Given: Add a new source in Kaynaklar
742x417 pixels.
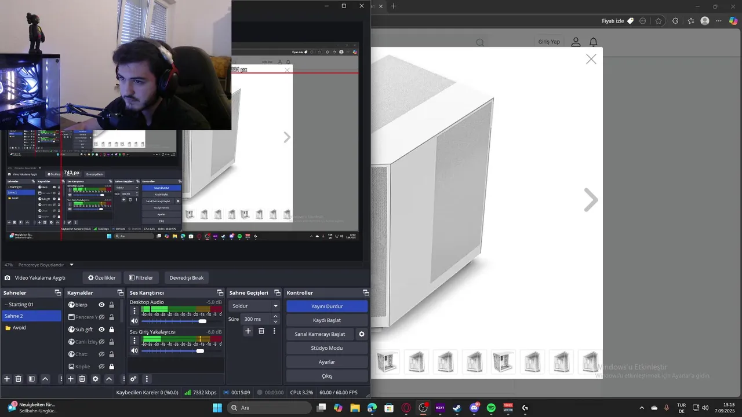Looking at the screenshot, I should pos(71,379).
